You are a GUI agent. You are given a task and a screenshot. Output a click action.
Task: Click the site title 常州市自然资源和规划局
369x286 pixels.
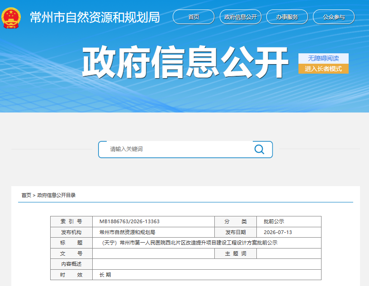pos(95,18)
